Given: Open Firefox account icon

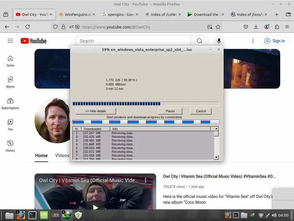Looking at the screenshot, I should 266,27.
